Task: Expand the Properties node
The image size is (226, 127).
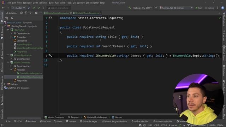Action: point(11,37)
